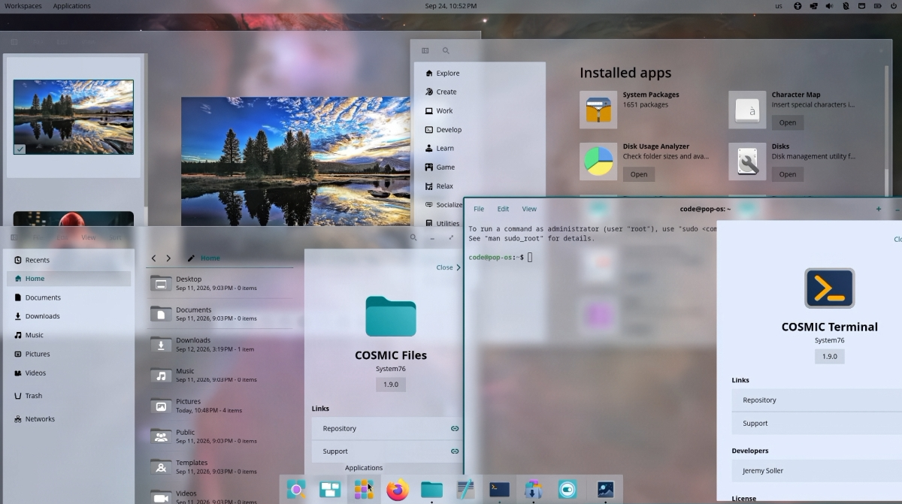This screenshot has width=902, height=504.
Task: Edit the Home location path pencil icon
Action: [x=191, y=258]
